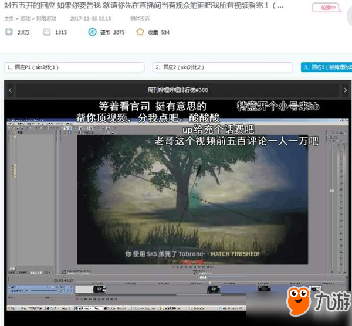This screenshot has height=326, width=352.
Task: Click the danmaku count icon beside 1315
Action: 47,32
